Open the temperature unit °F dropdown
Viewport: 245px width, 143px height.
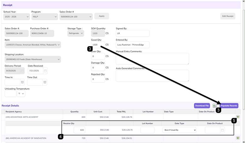21,94
